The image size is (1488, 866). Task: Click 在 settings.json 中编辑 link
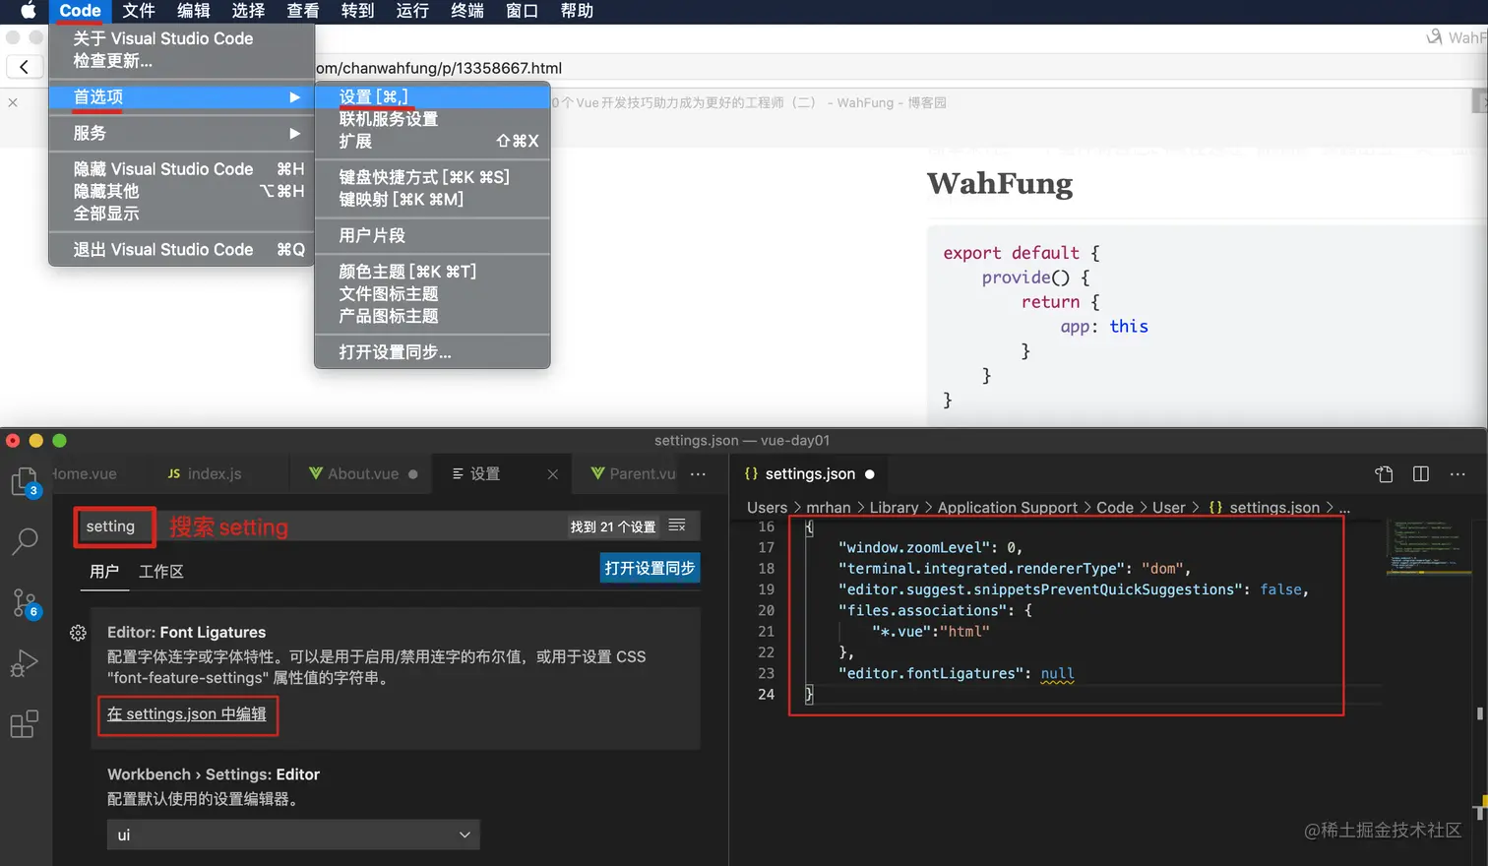coord(186,713)
